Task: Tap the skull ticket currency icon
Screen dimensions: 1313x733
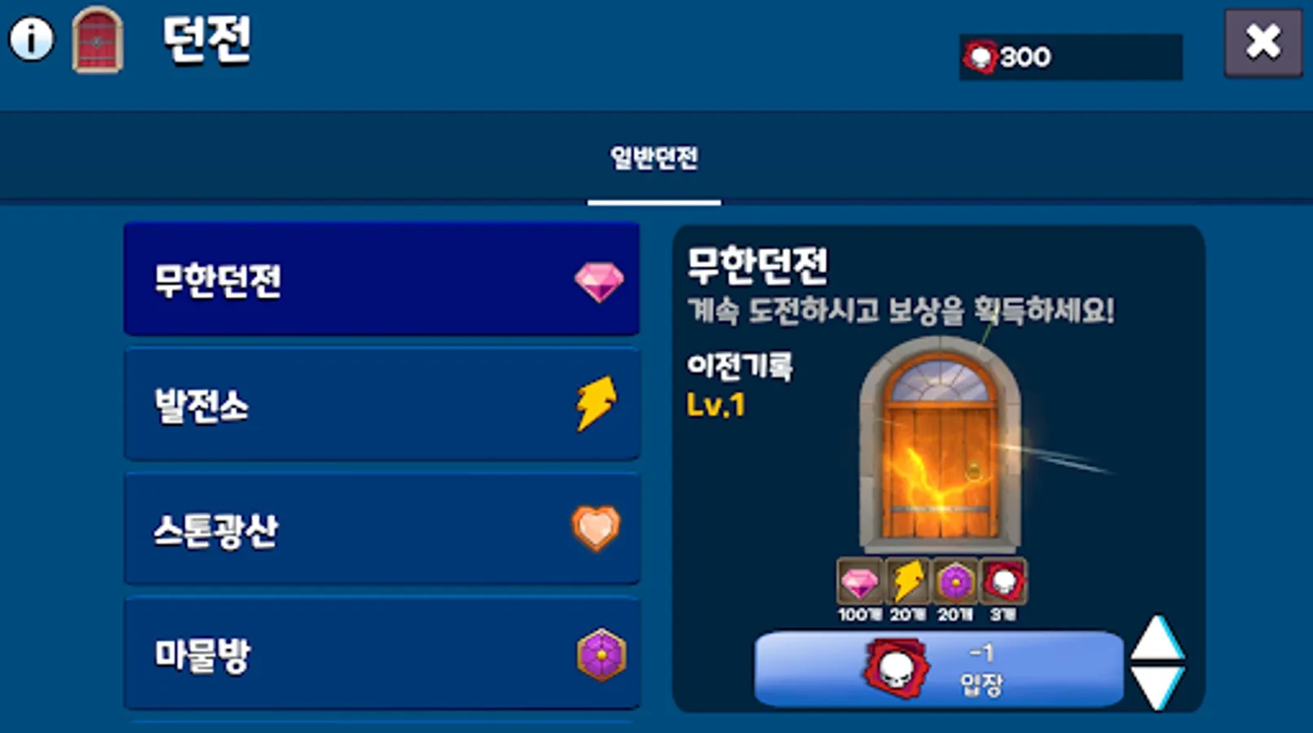Action: click(x=980, y=57)
